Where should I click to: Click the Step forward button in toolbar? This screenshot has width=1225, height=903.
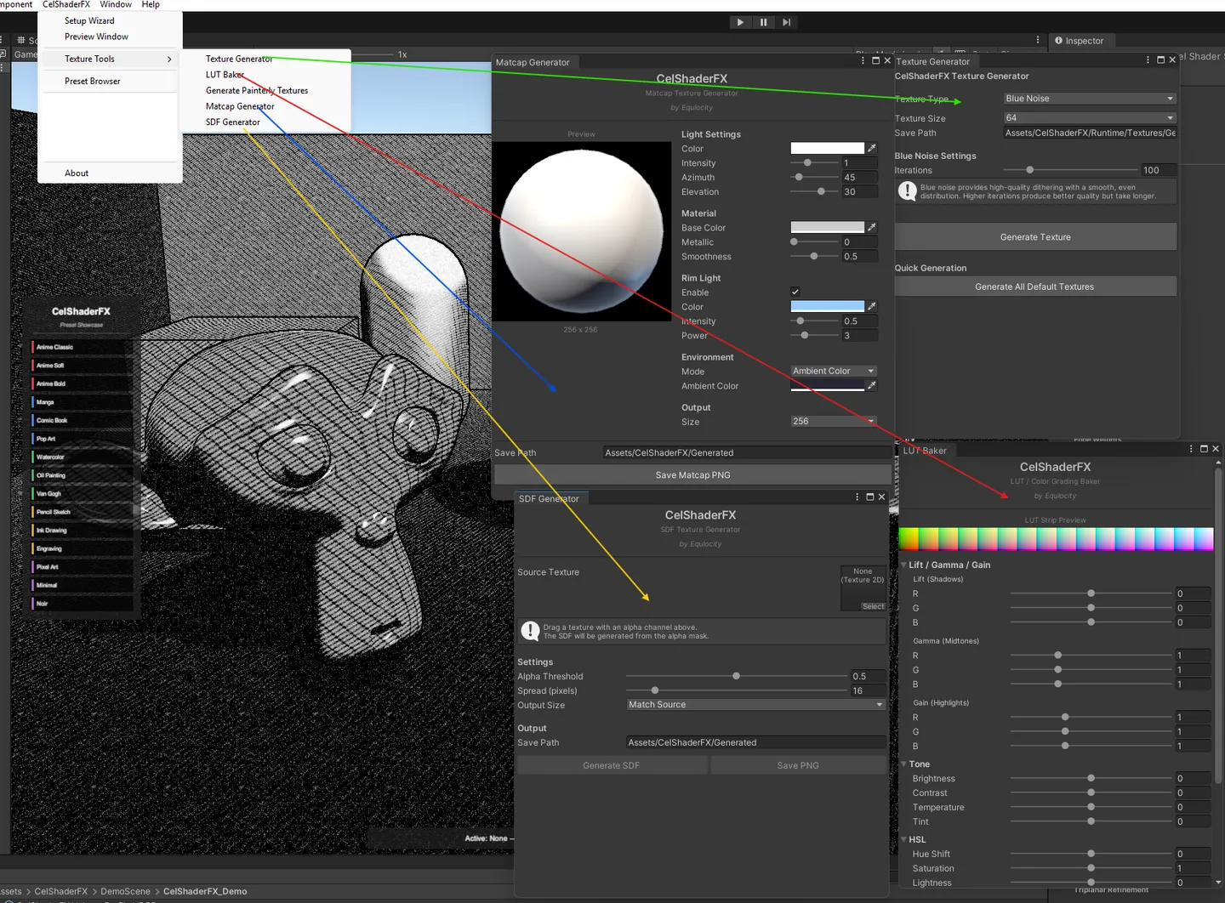pos(787,22)
